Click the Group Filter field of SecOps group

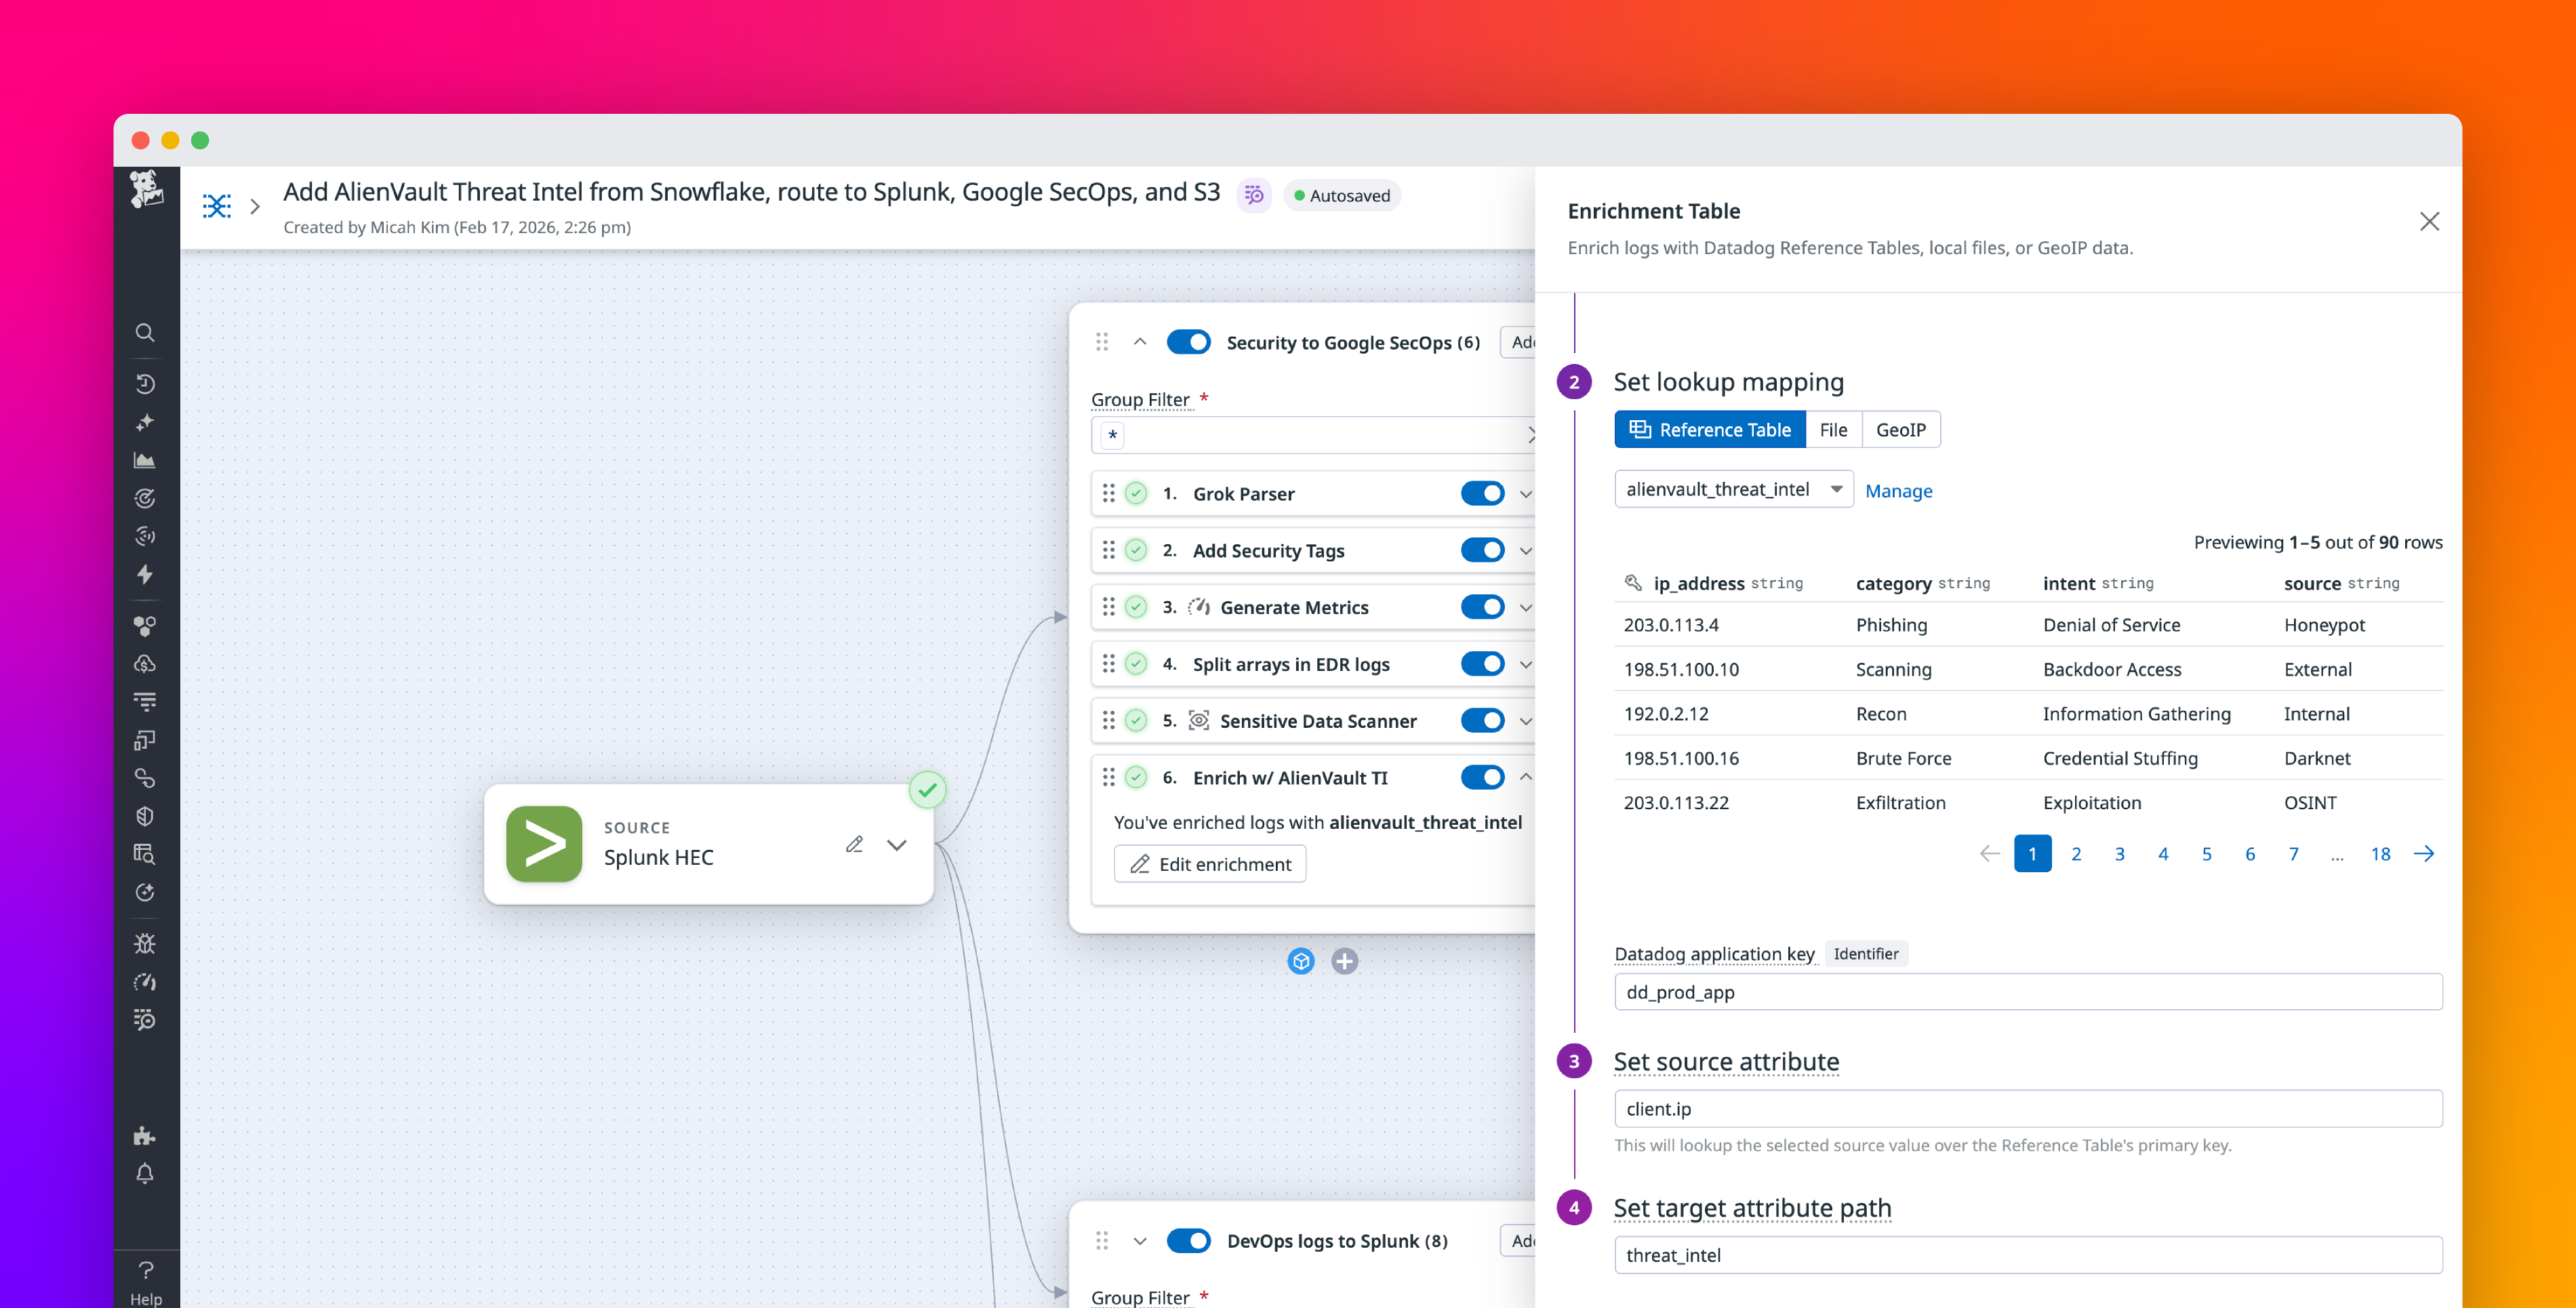pos(1313,436)
